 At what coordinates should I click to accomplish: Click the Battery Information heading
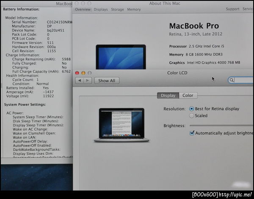21,9
